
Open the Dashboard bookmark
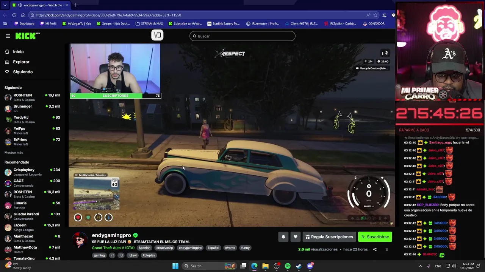(24, 23)
